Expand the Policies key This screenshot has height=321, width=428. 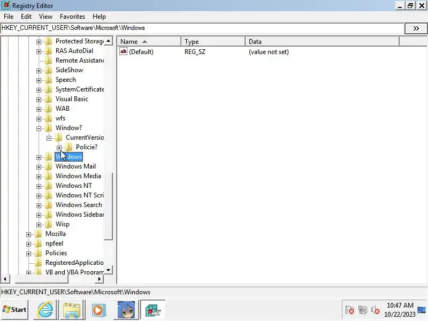(29, 254)
